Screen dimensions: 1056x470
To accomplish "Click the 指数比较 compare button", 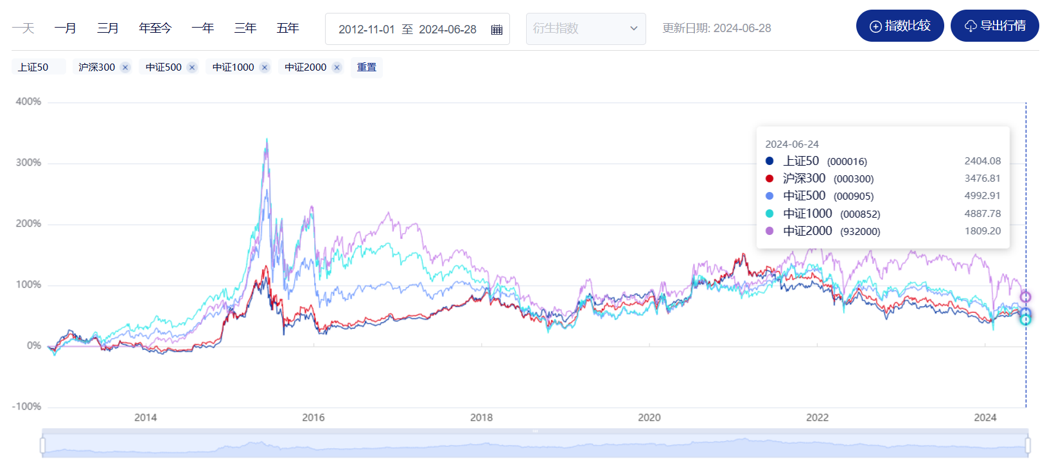I will 899,26.
